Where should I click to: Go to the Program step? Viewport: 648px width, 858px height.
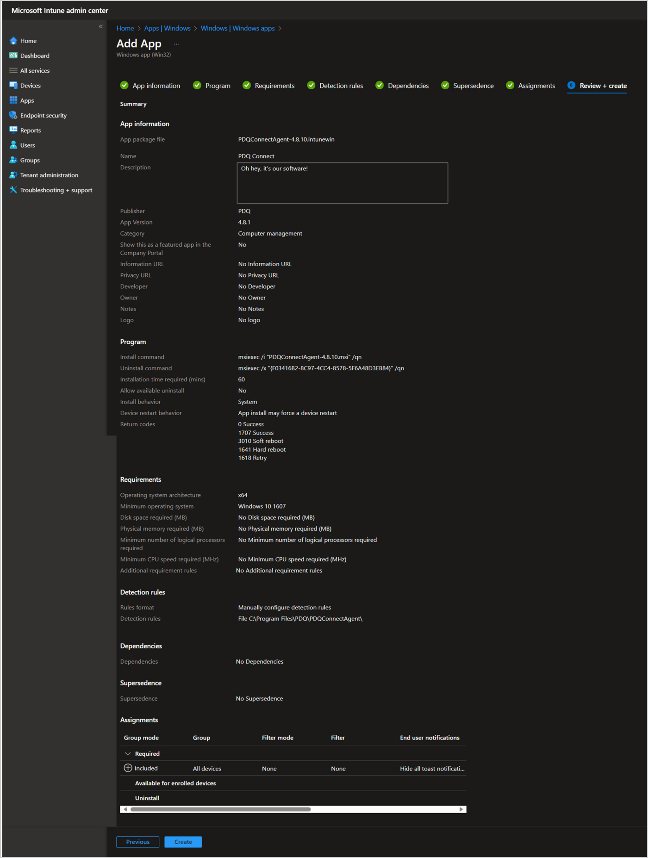point(218,86)
